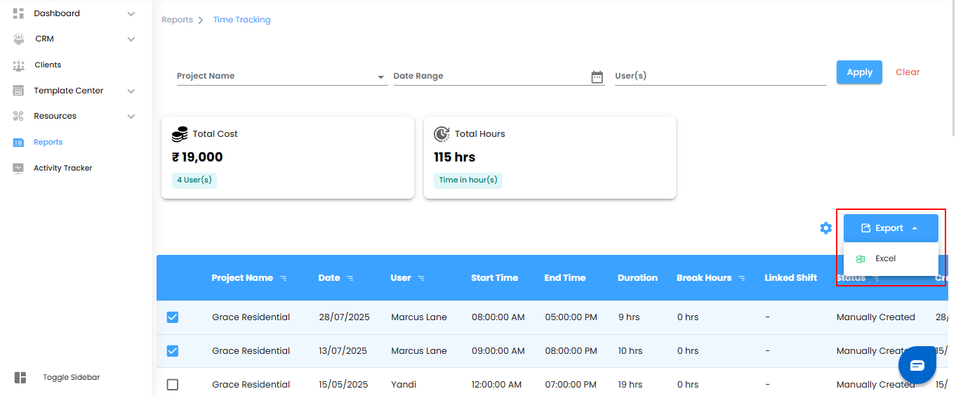Click the Apply filter button
The height and width of the screenshot is (396, 956).
(859, 72)
